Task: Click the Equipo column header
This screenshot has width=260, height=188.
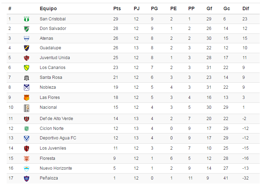Action: 48,8
